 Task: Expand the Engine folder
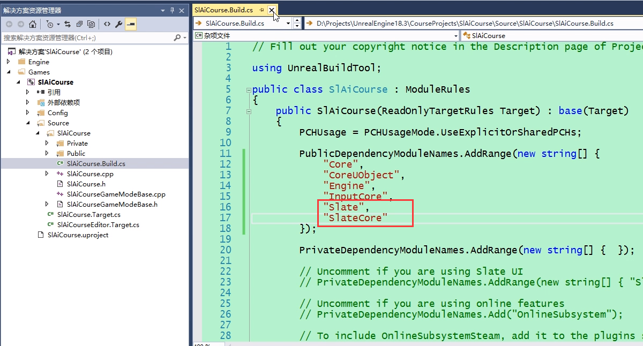point(9,62)
